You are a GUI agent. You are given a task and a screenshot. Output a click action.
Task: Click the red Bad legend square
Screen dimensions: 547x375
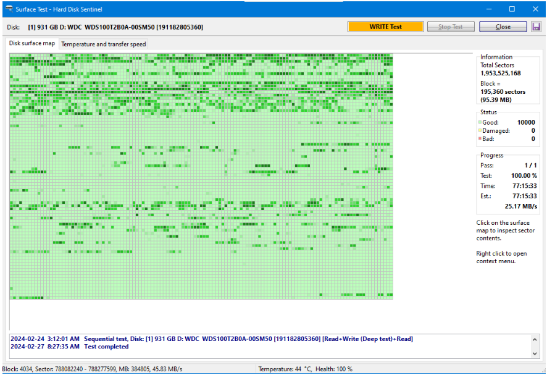pyautogui.click(x=479, y=139)
